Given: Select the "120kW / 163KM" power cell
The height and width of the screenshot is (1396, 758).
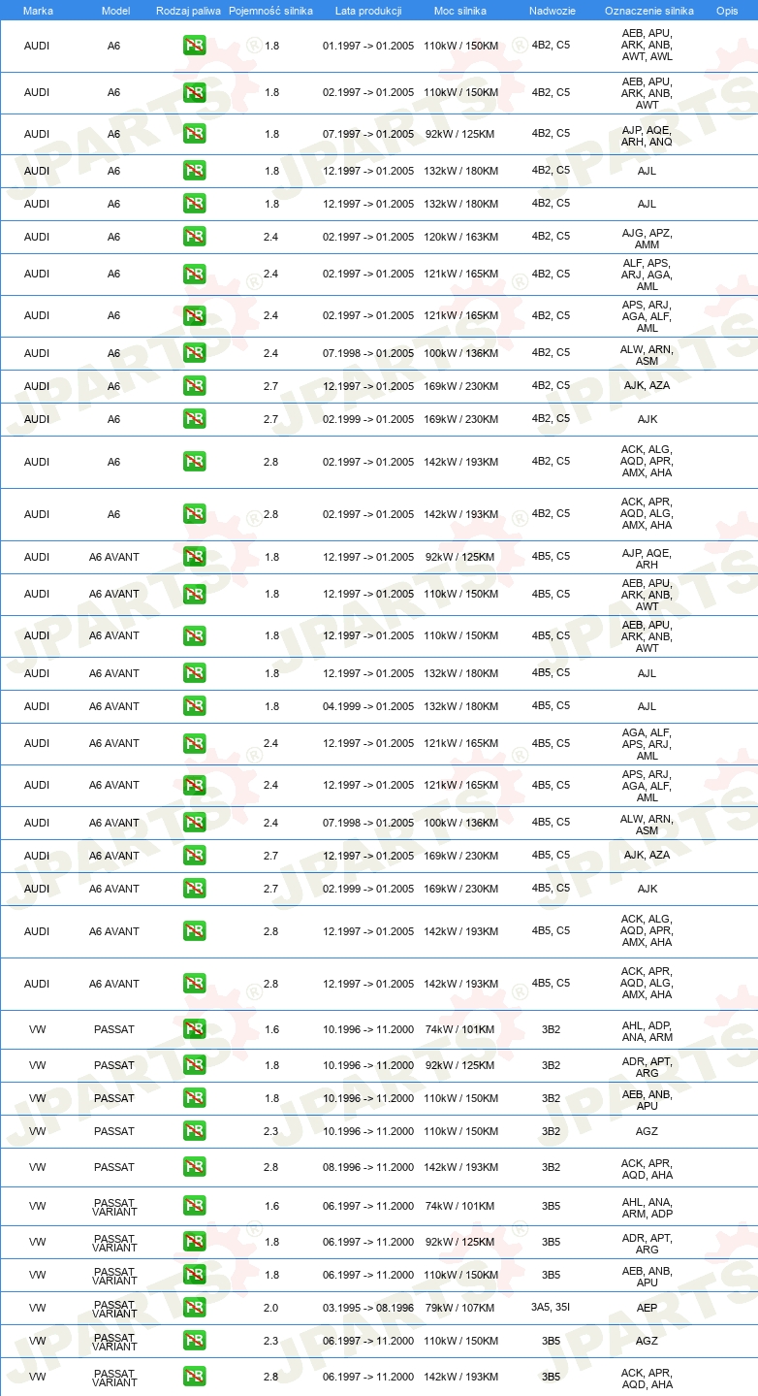Looking at the screenshot, I should (461, 237).
